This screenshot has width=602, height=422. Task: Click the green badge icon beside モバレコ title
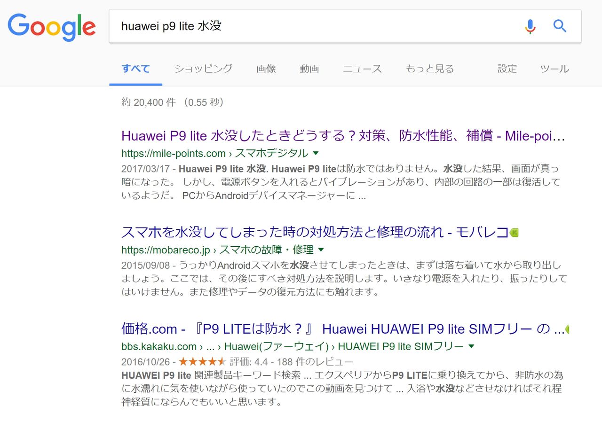pos(514,232)
